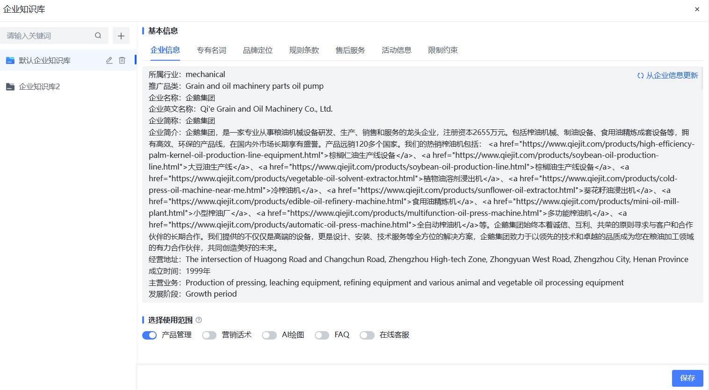Enable the FAQ toggle
Screen dimensions: 709x390
pos(322,335)
